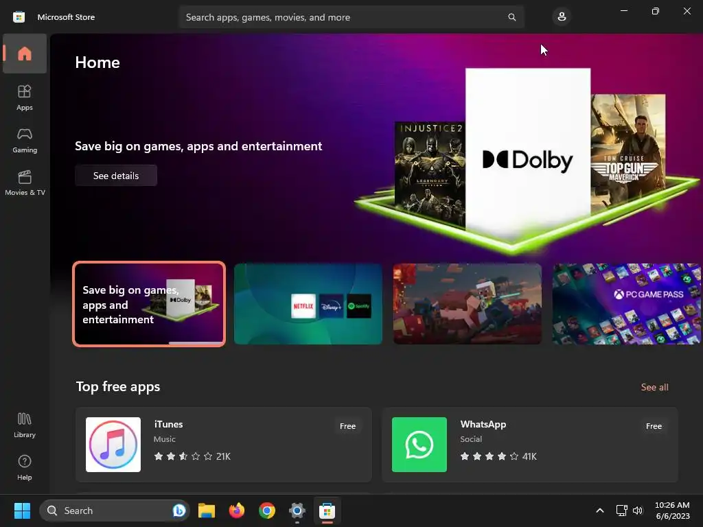Screen dimensions: 703x527
Task: Click the Free button on WhatsApp
Action: tap(654, 426)
